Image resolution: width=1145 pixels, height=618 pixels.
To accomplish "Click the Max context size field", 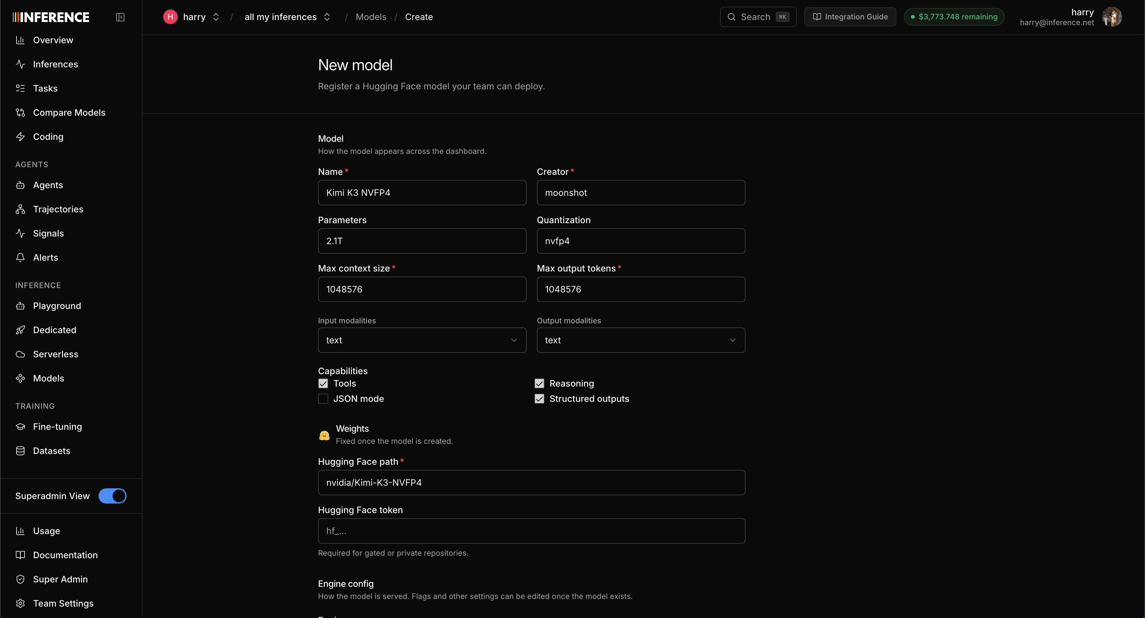I will tap(422, 289).
